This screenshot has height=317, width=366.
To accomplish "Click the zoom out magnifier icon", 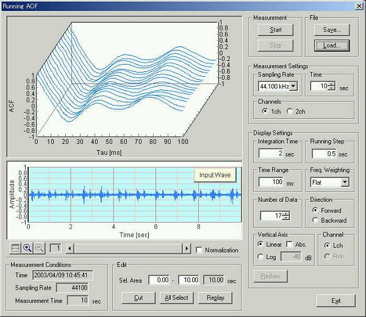I will tap(40, 248).
